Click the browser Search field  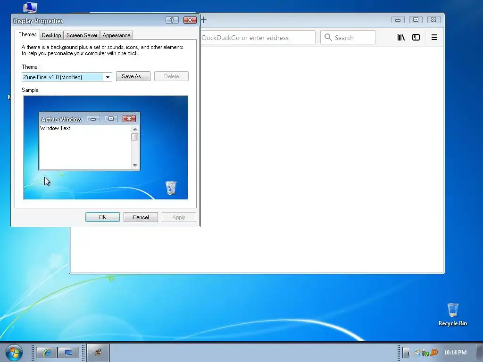(348, 38)
